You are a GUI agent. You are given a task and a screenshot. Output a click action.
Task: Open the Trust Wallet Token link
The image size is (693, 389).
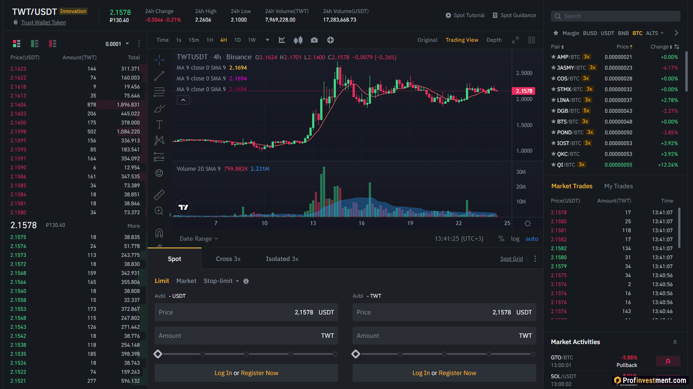[x=43, y=22]
